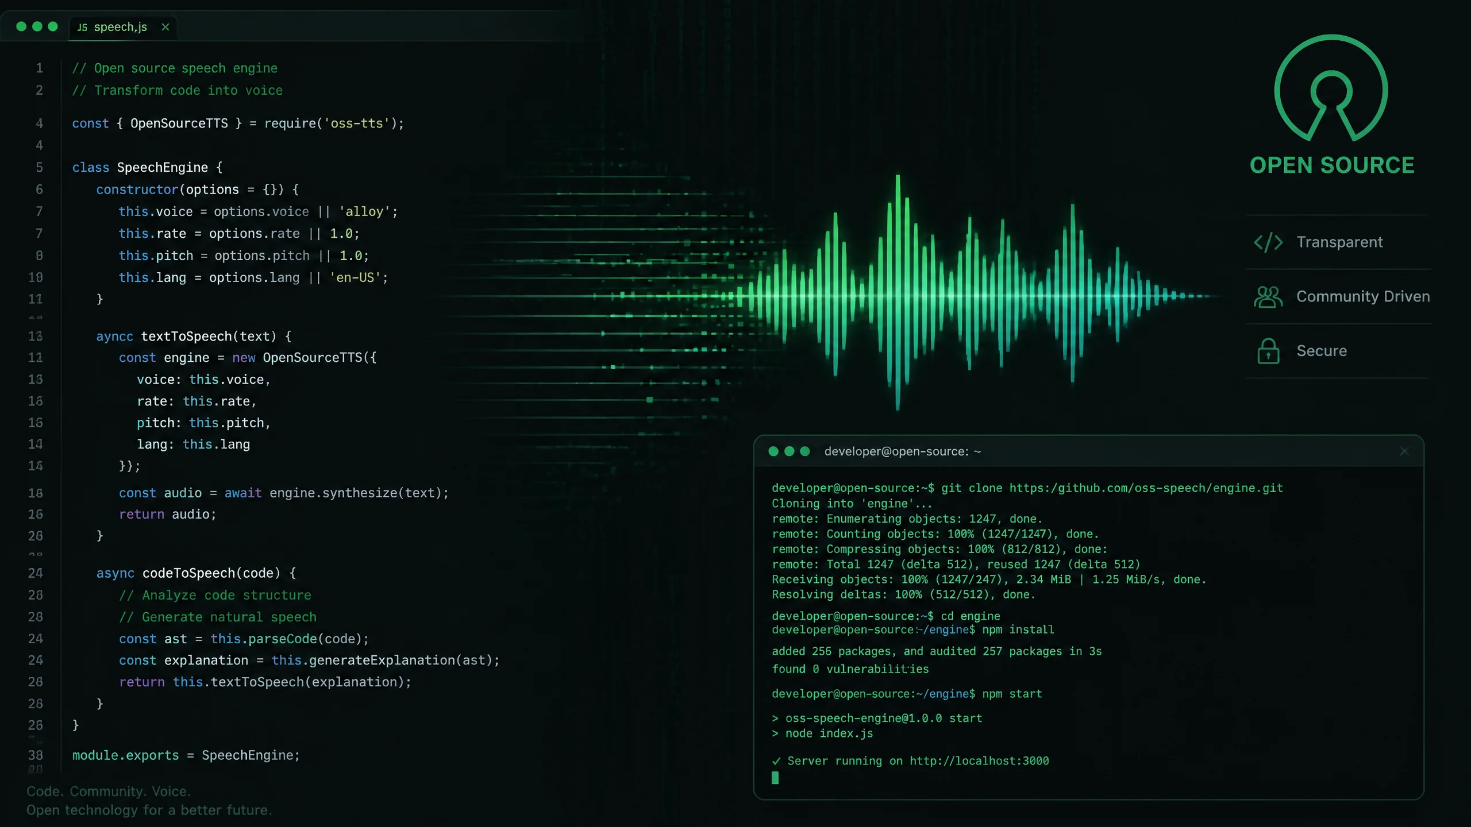1471x827 pixels.
Task: Click the comment "// Generate natural speech"
Action: click(218, 617)
